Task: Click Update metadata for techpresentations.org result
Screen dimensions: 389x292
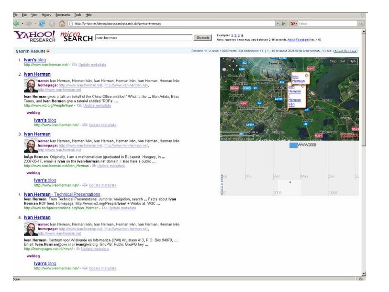Action: pos(122,208)
